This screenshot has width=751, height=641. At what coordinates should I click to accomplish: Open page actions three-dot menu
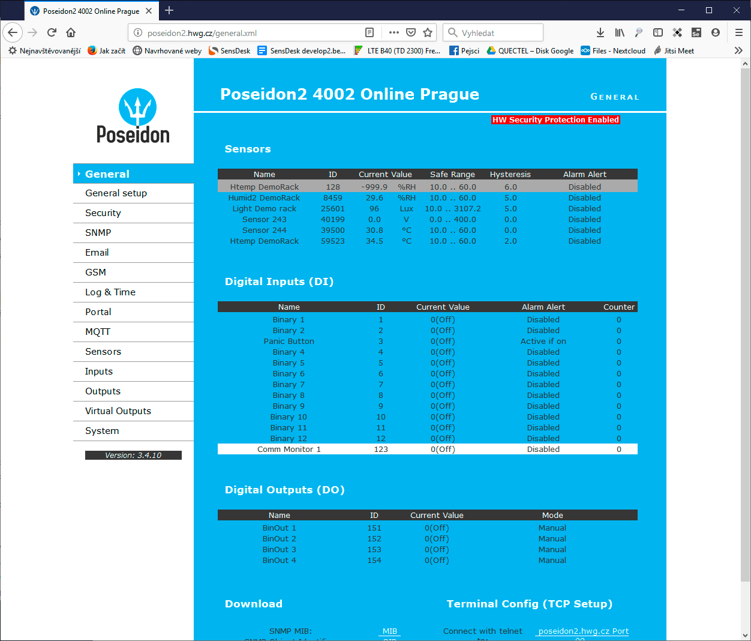point(393,32)
